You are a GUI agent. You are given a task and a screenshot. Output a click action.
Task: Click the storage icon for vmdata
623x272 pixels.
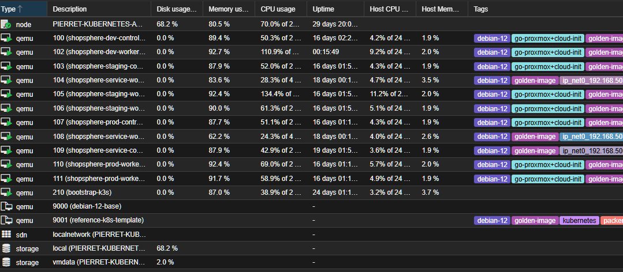tap(6, 262)
